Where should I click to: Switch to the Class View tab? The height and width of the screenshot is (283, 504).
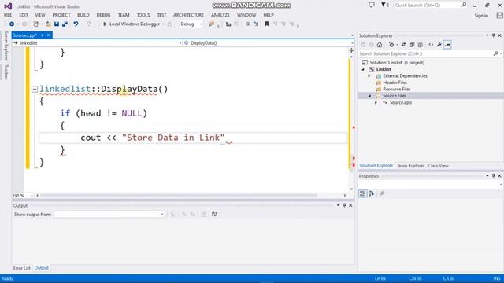point(438,166)
